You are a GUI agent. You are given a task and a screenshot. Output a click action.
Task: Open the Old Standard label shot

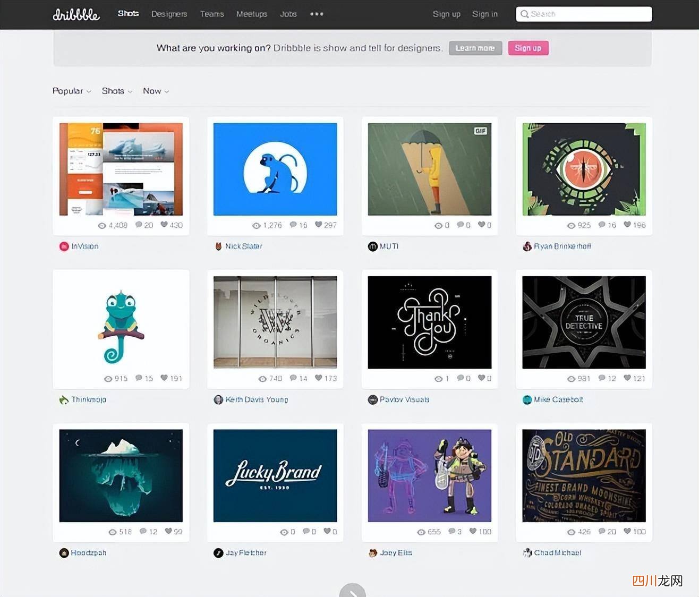(584, 476)
